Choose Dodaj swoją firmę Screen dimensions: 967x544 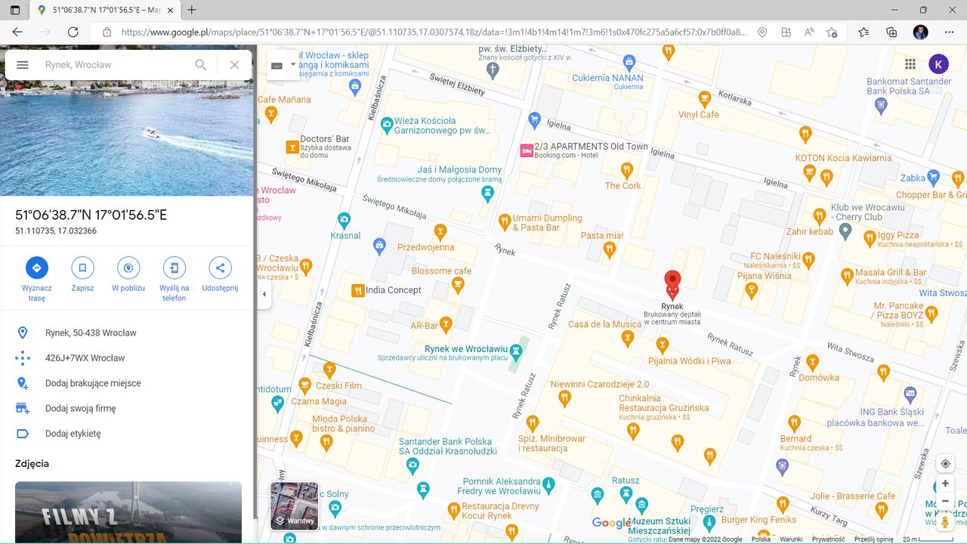[127, 409]
